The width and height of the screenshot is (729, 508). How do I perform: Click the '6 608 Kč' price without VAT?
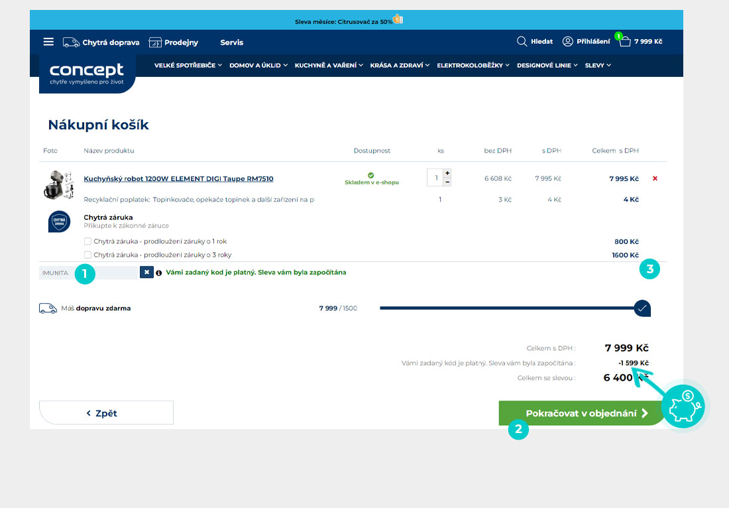[x=498, y=178]
